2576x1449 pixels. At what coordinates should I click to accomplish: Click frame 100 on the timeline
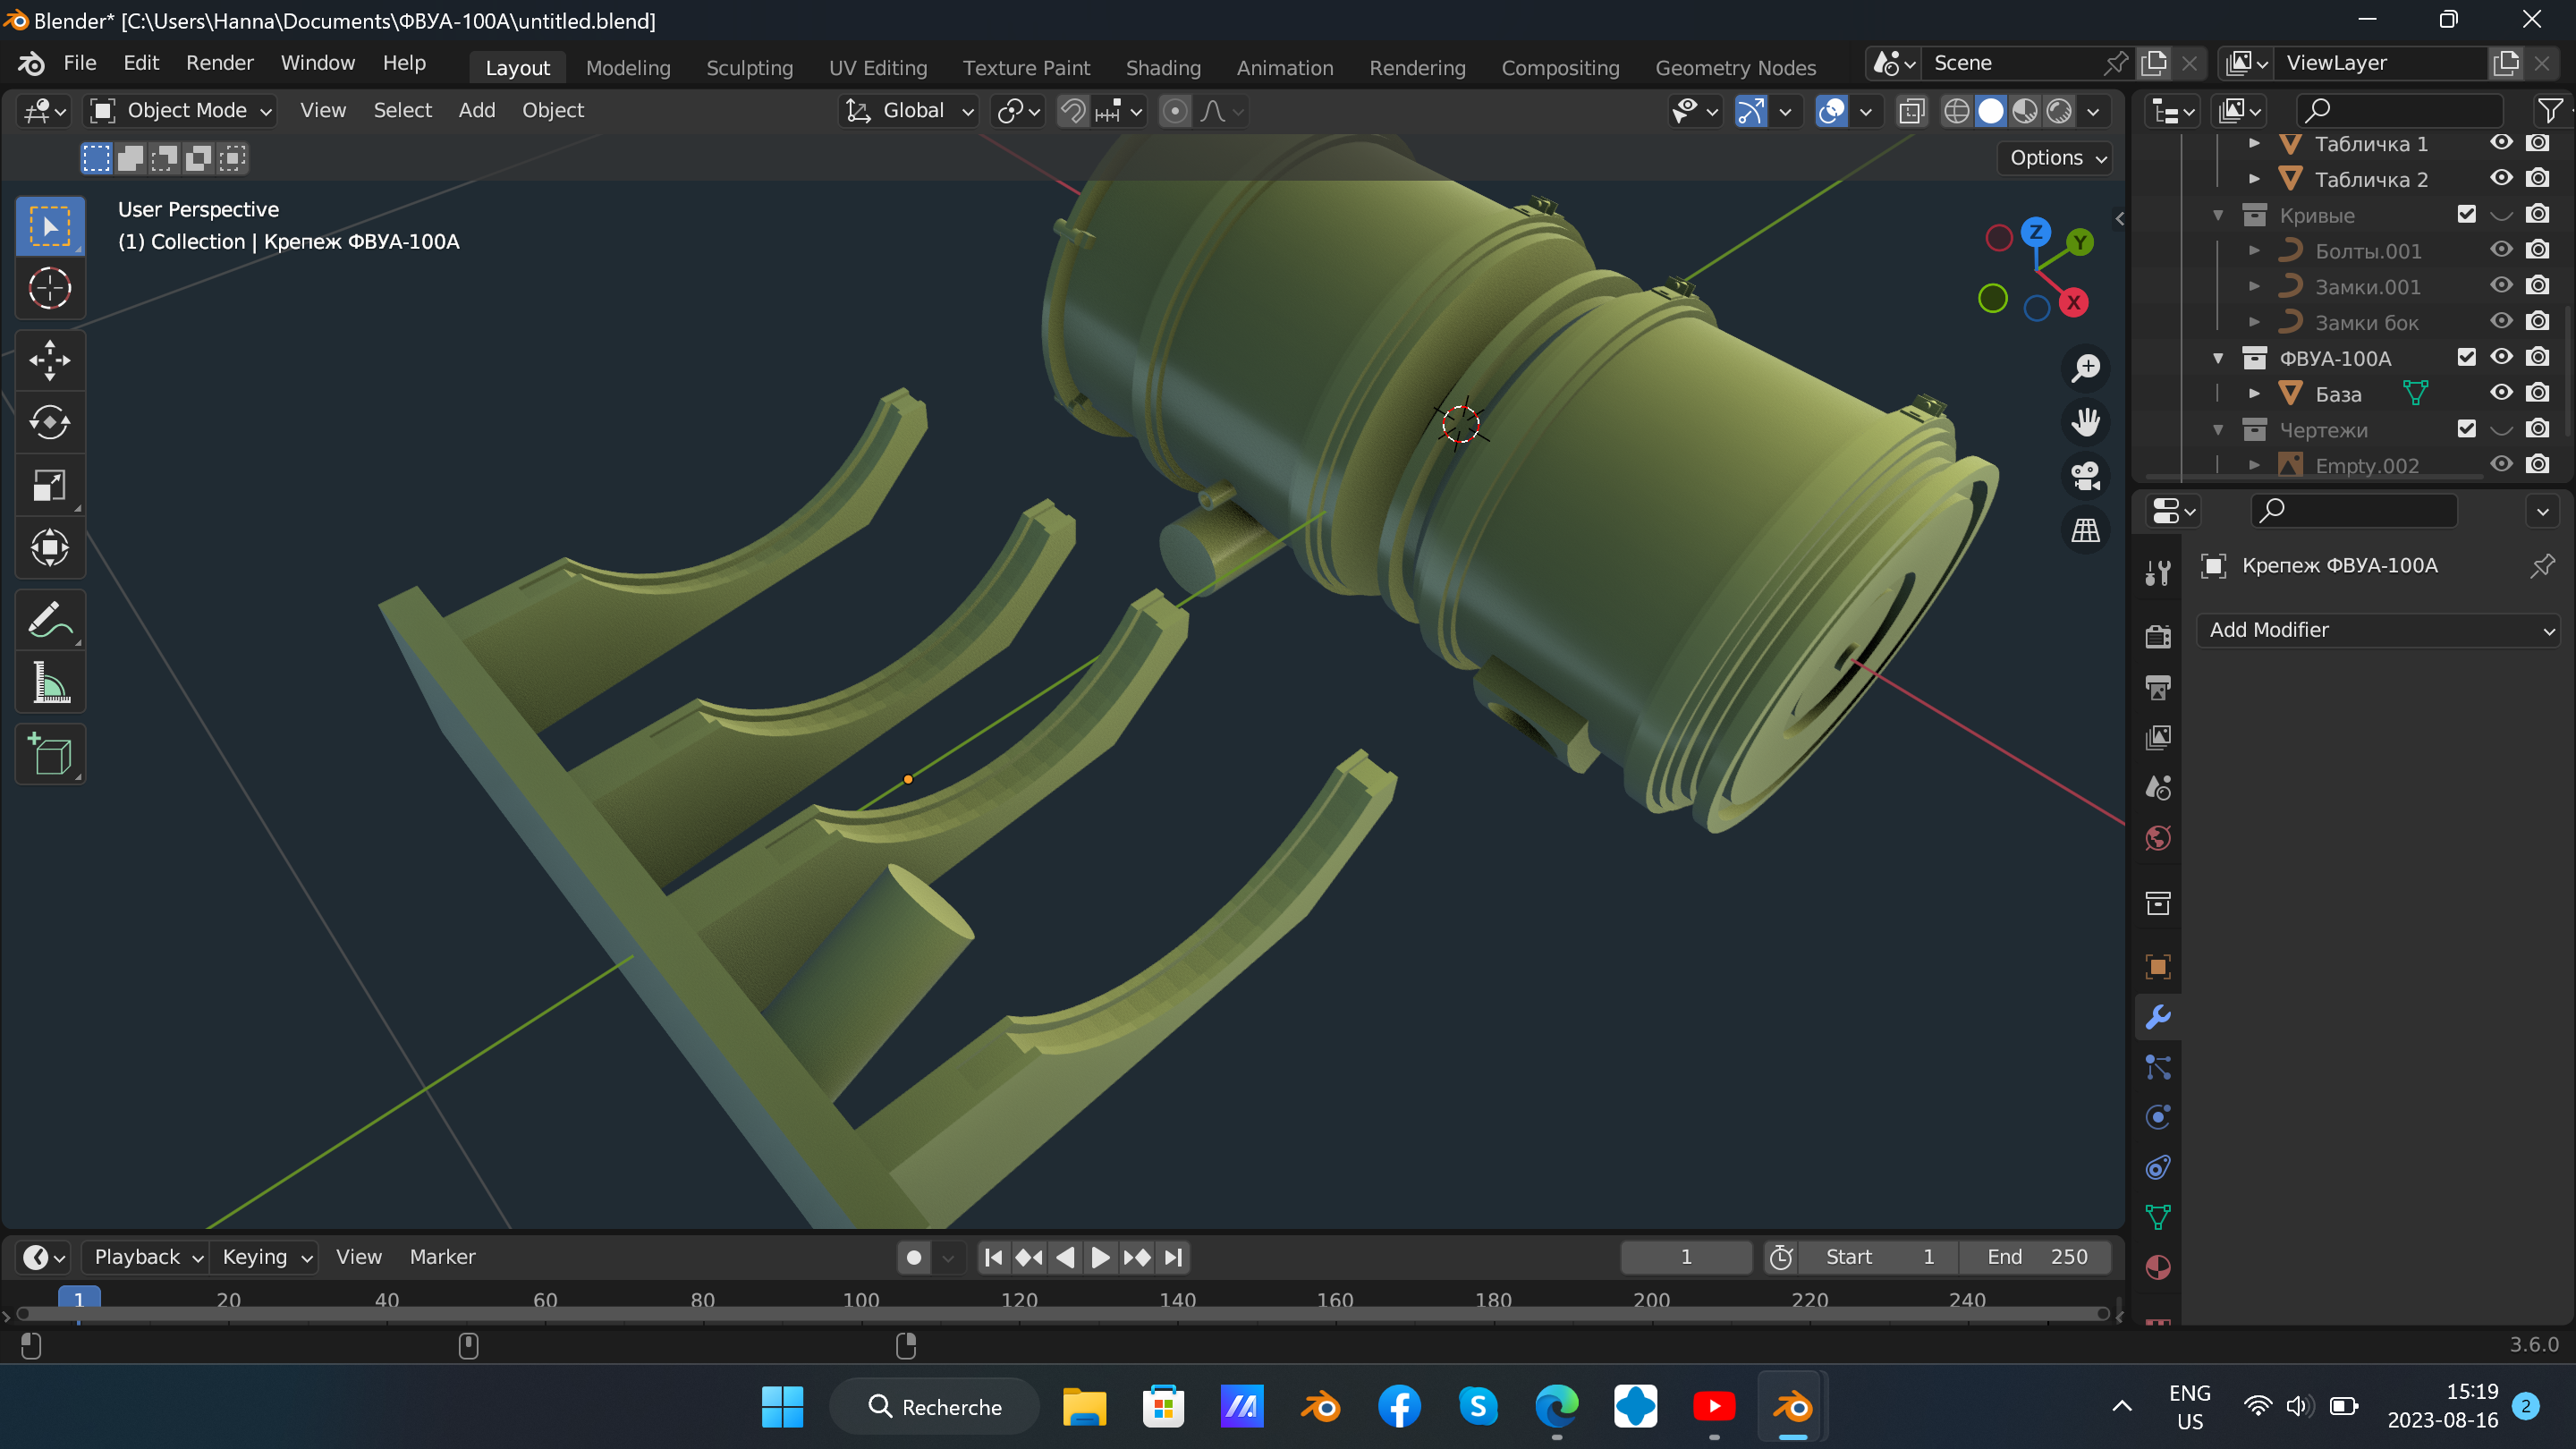click(861, 1300)
